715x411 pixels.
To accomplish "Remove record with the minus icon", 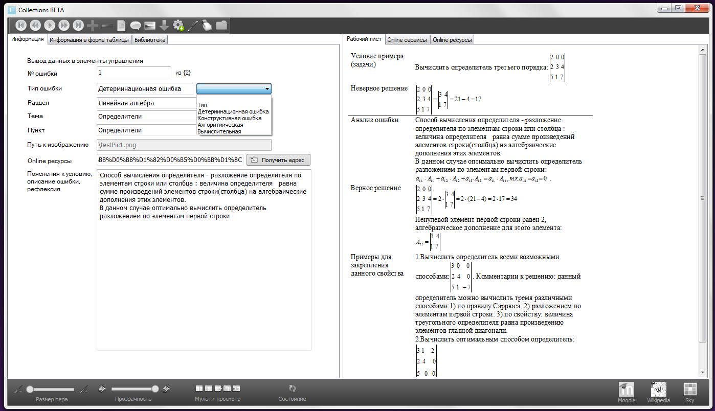I will pyautogui.click(x=107, y=25).
